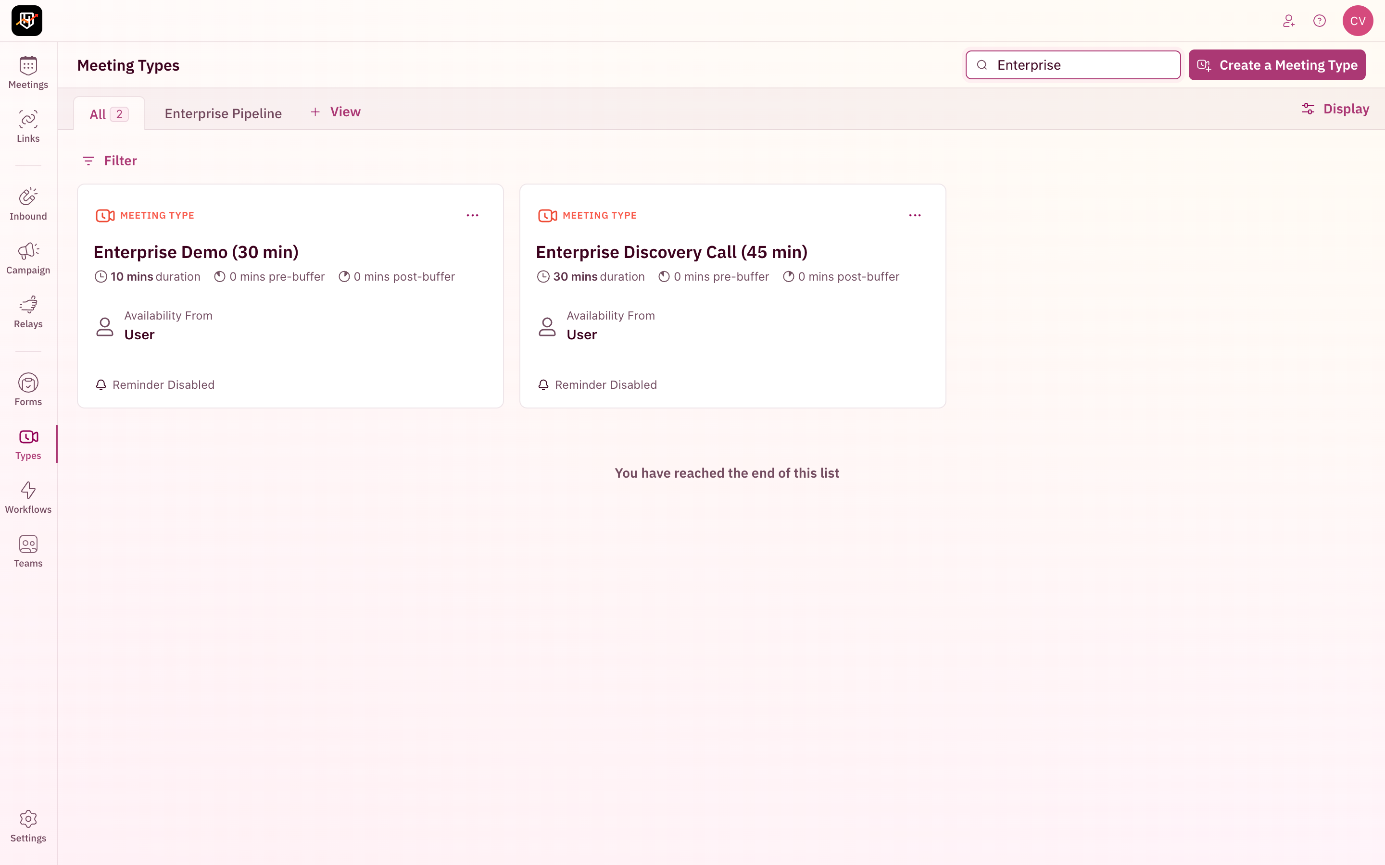This screenshot has width=1385, height=865.
Task: Open the Inbound sidebar section
Action: tap(28, 204)
